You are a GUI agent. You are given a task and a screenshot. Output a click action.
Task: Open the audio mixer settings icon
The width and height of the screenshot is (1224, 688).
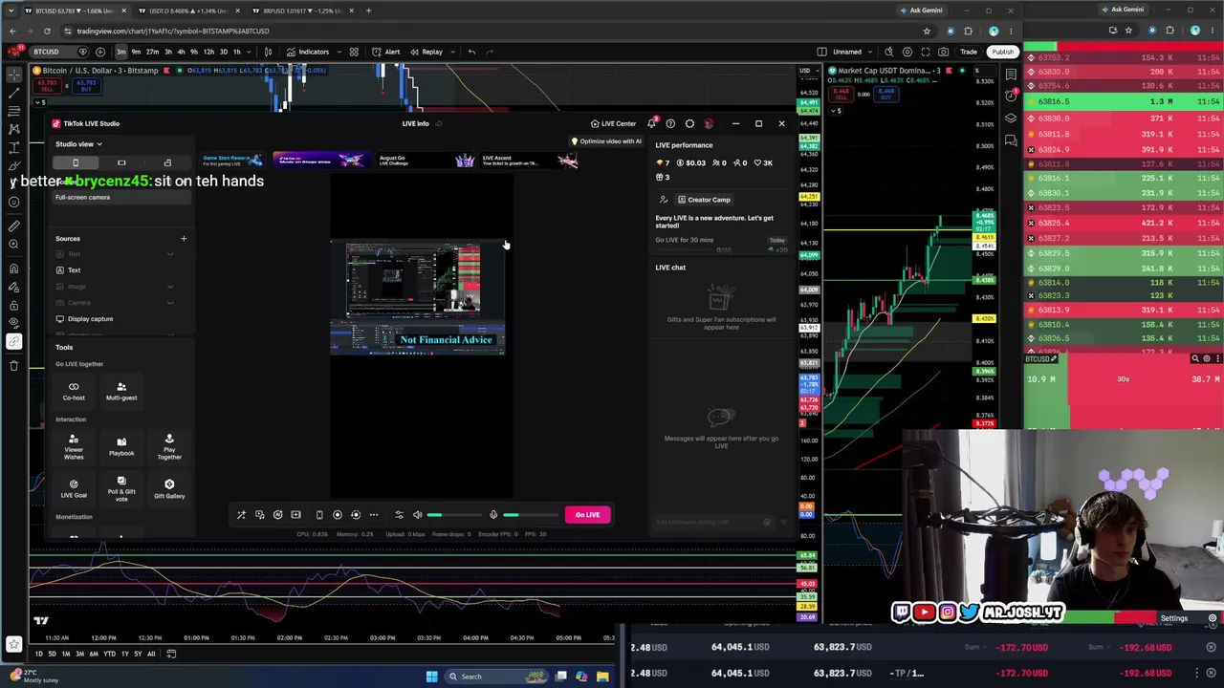pos(399,515)
